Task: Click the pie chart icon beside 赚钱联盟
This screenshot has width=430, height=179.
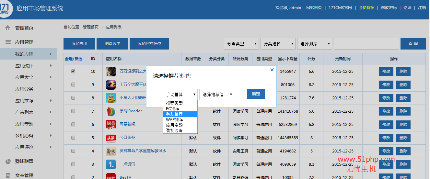Action: coord(8,161)
